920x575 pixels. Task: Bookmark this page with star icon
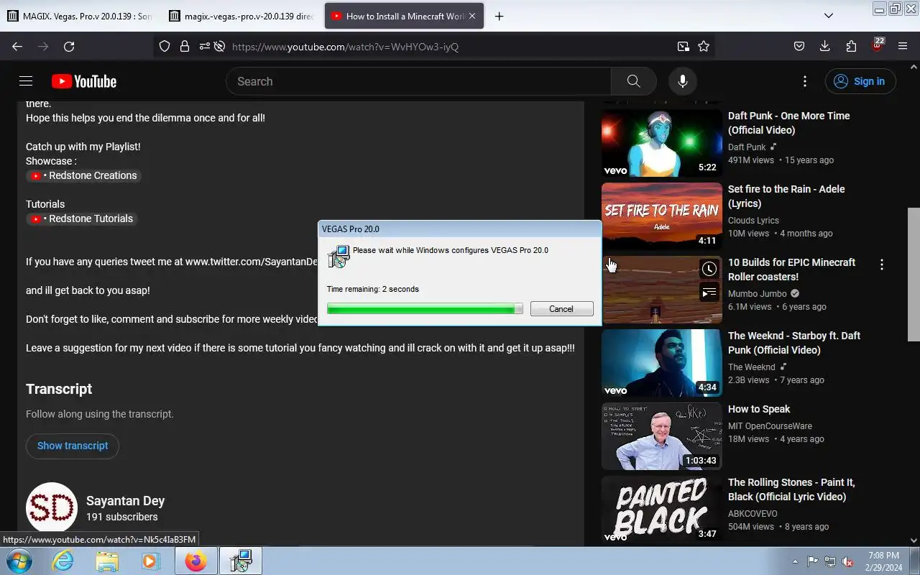tap(704, 46)
